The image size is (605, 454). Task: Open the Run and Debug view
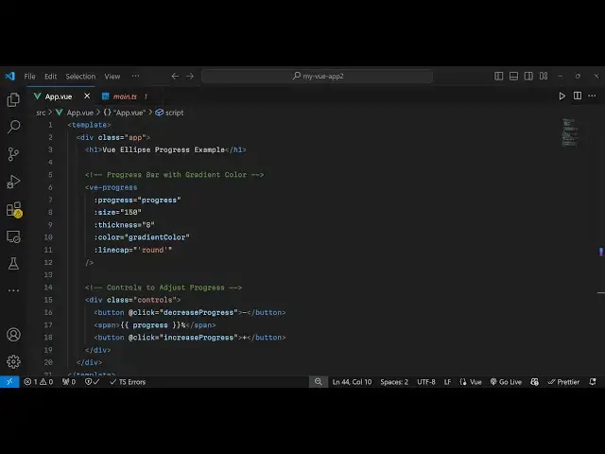pyautogui.click(x=13, y=182)
